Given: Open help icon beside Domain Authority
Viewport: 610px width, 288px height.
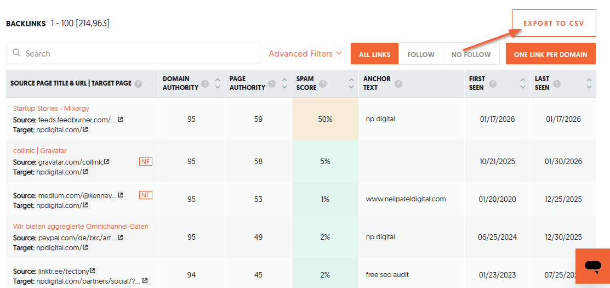Looking at the screenshot, I should pos(206,84).
